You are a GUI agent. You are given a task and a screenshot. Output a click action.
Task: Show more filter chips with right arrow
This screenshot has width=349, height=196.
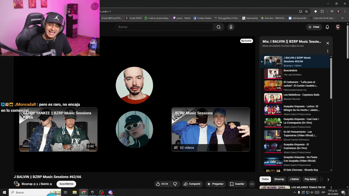click(328, 179)
